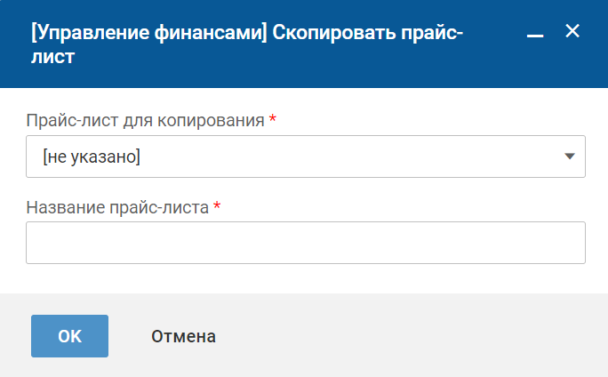Screen dimensions: 608x377
Task: Click empty blue header area below minimize icon
Action: (x=535, y=67)
